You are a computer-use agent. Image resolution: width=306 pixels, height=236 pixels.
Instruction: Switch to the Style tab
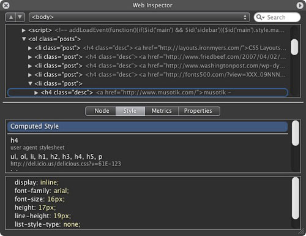click(x=130, y=111)
